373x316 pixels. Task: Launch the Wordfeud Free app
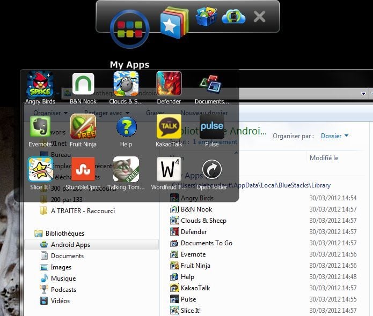pos(169,170)
